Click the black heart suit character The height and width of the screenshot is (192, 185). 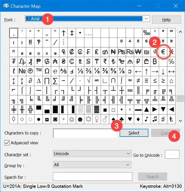pos(130,119)
